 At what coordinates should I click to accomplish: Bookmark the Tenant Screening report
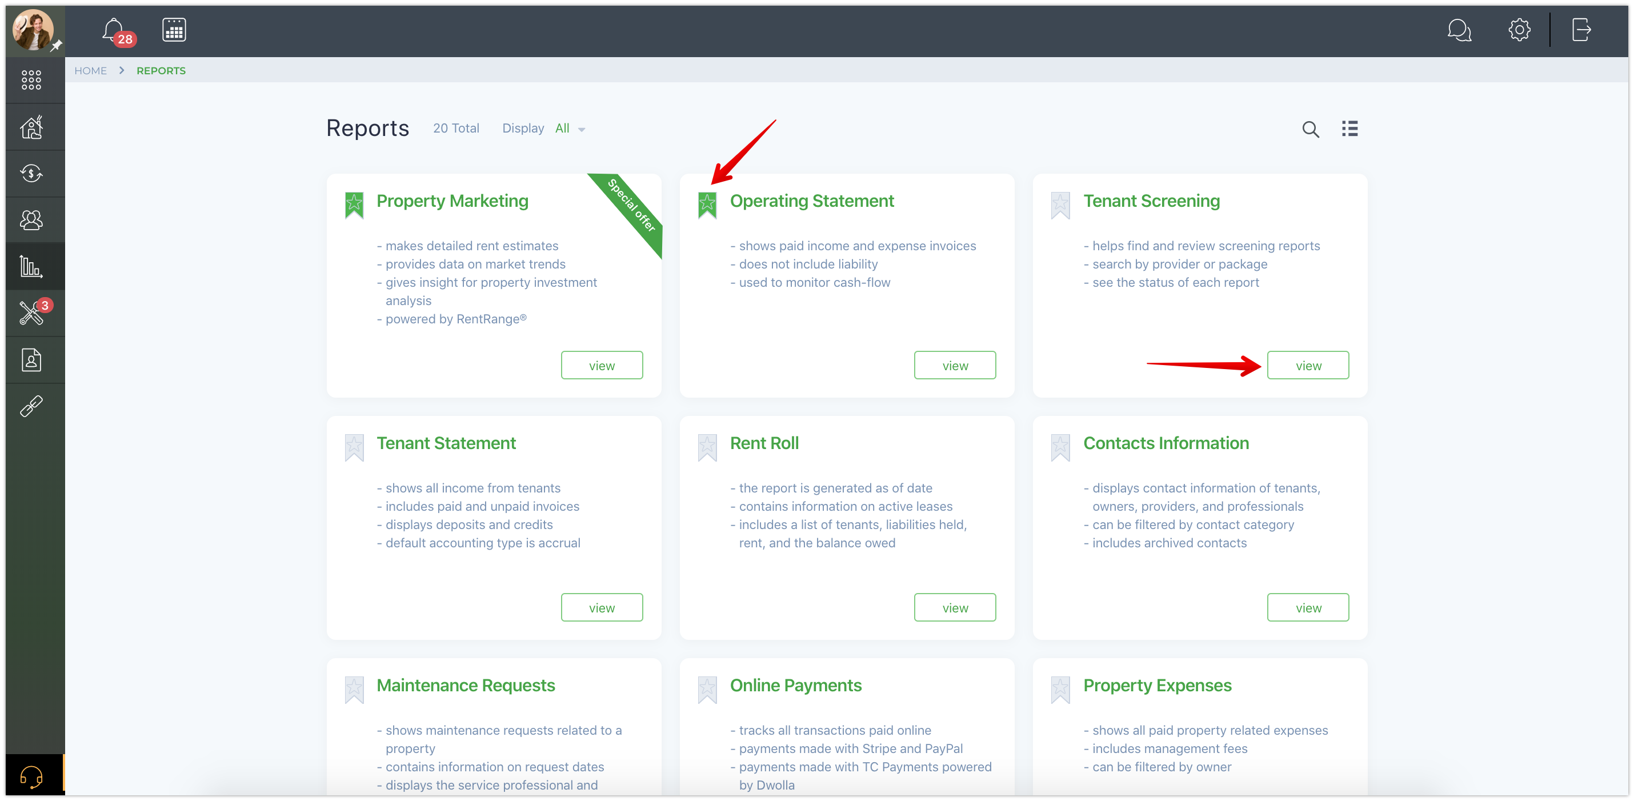[x=1060, y=206]
